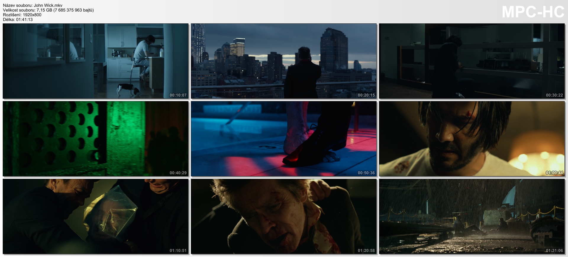568x257 pixels.
Task: Select the rainy night thumbnail at 01:31:06
Action: tap(472, 217)
